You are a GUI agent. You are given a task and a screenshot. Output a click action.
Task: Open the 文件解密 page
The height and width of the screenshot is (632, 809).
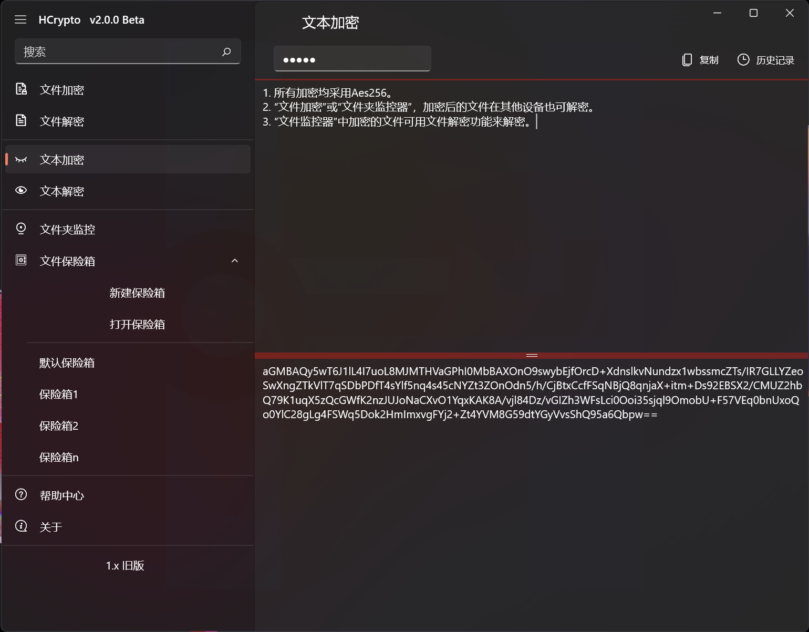click(128, 121)
